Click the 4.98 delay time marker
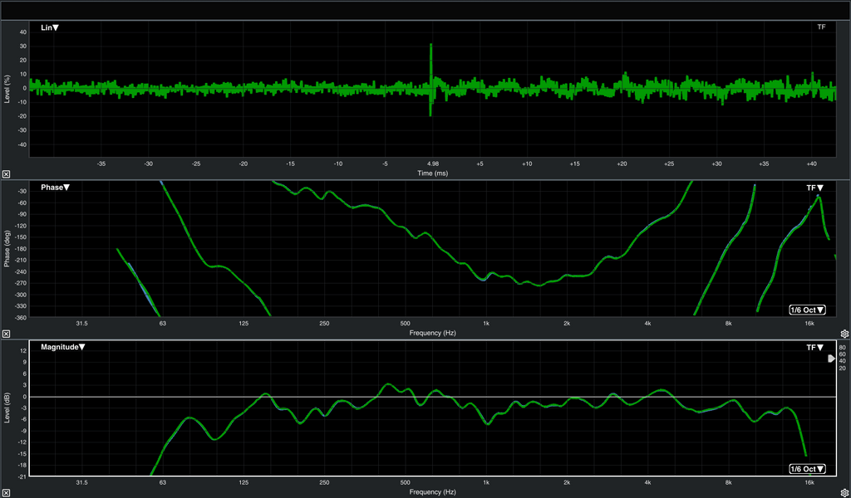This screenshot has width=851, height=498. coord(431,164)
